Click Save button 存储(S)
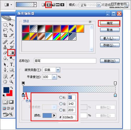This screenshot has height=130, width=131. point(110,45)
